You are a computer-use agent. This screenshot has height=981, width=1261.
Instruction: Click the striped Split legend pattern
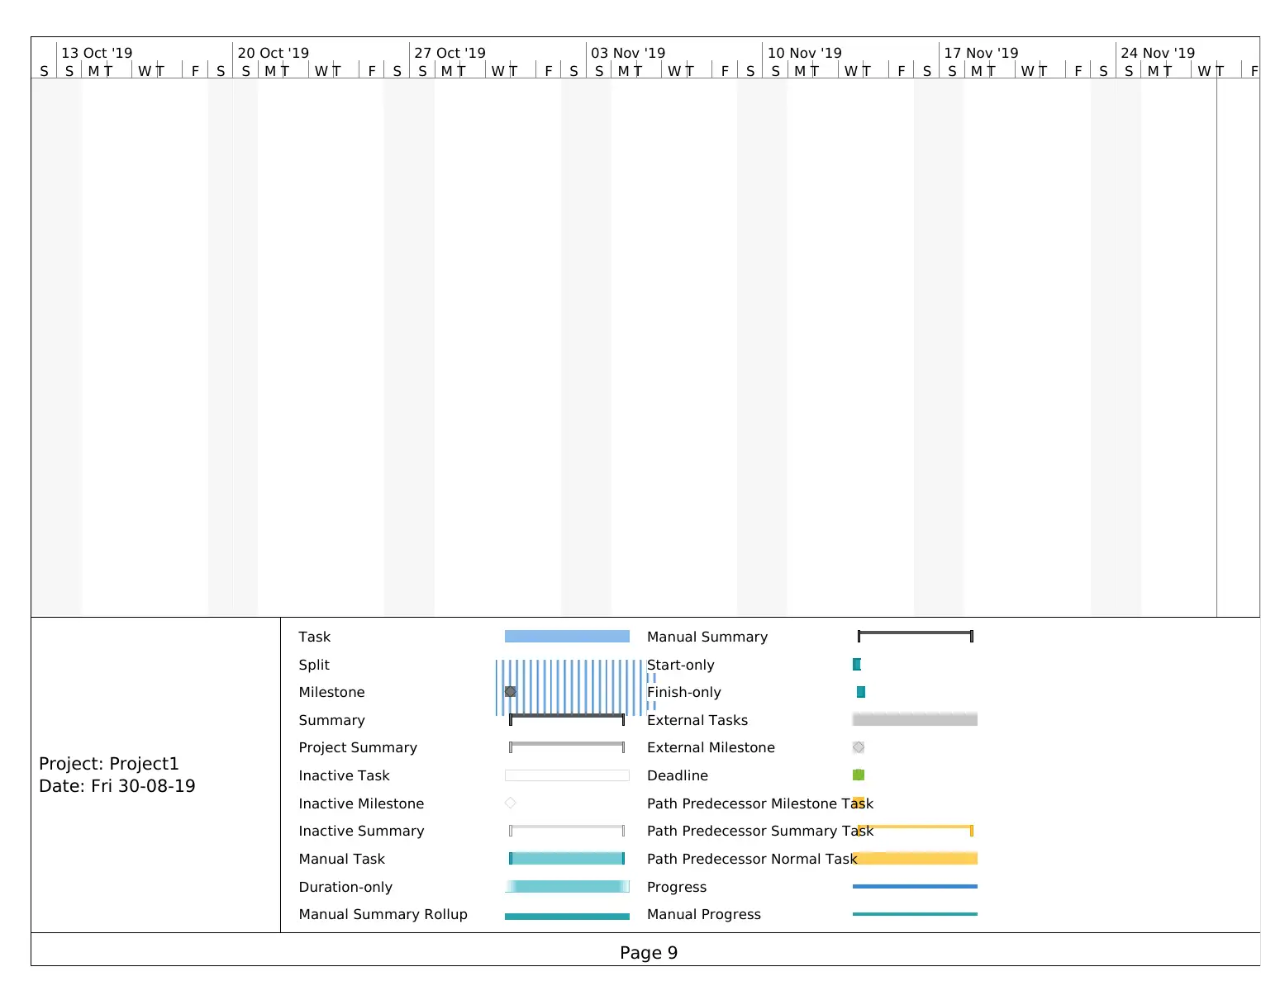[576, 687]
